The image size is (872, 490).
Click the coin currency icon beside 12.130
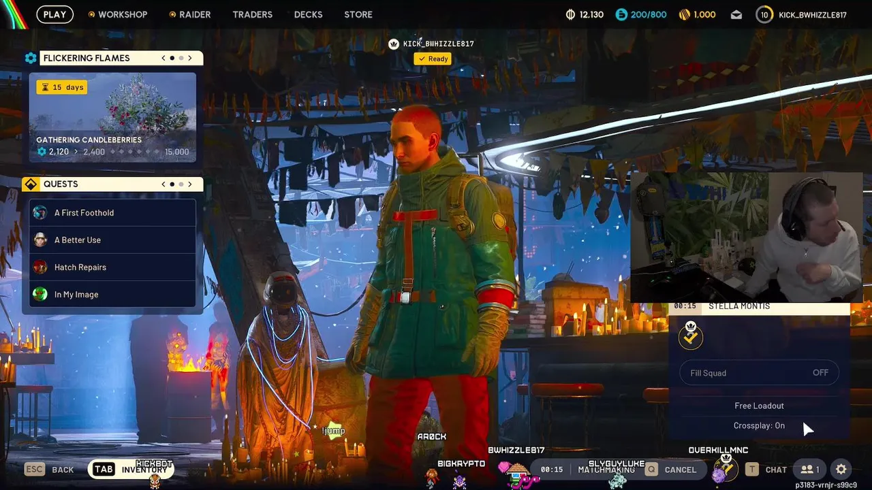point(571,14)
